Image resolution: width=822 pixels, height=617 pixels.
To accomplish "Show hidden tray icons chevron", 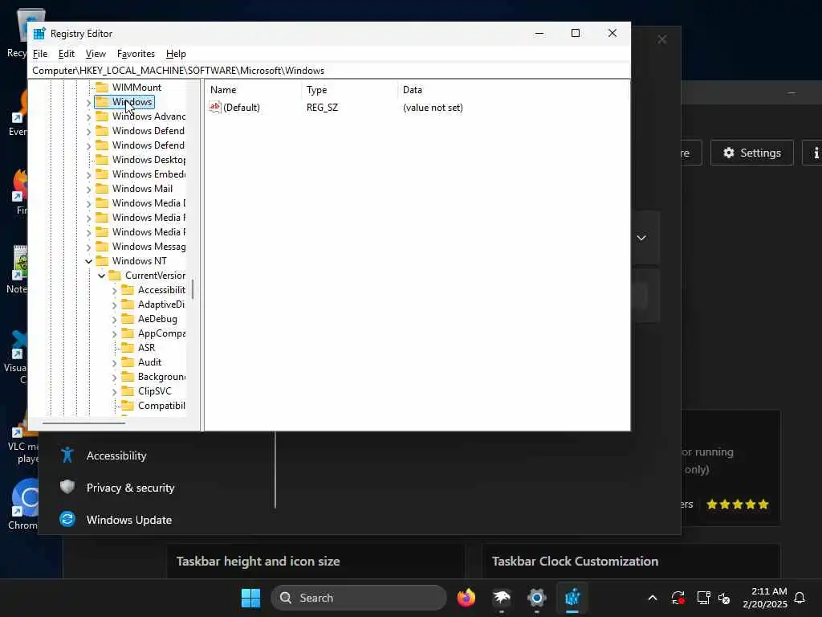I will click(653, 598).
